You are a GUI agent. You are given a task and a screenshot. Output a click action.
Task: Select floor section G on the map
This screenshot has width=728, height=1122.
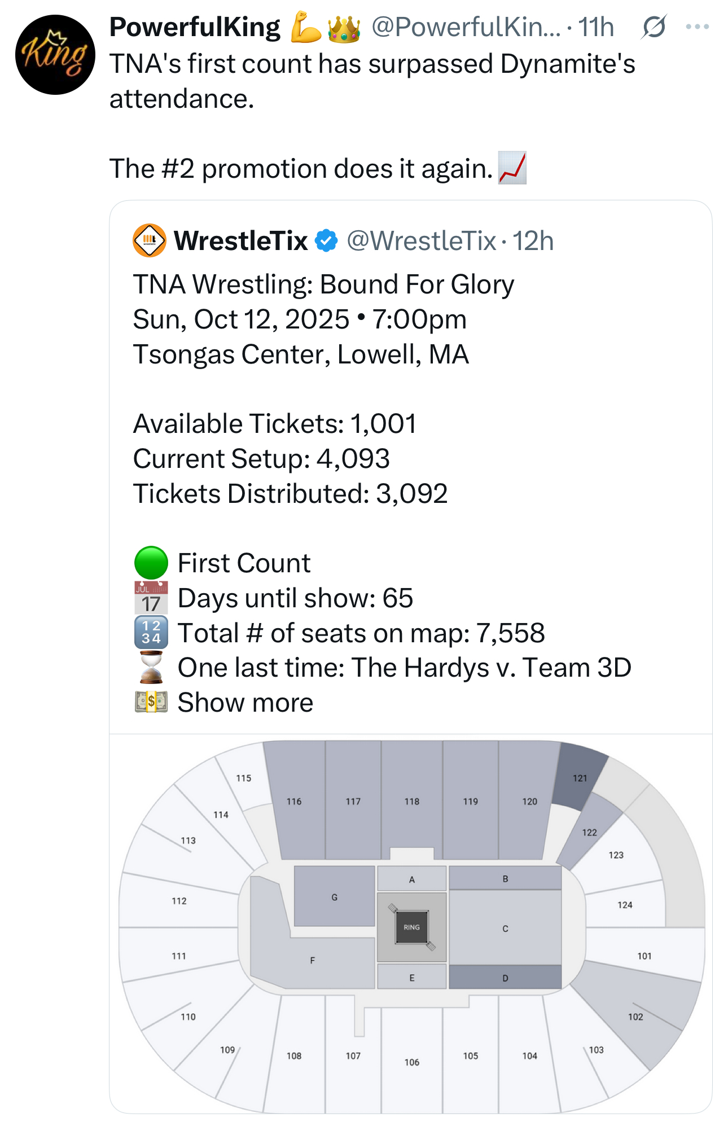335,896
